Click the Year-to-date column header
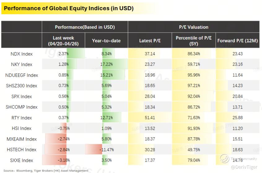This screenshot has width=262, height=173. tap(106, 41)
